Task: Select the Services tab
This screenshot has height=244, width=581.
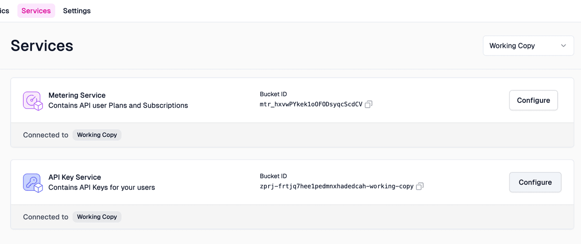Action: point(36,11)
